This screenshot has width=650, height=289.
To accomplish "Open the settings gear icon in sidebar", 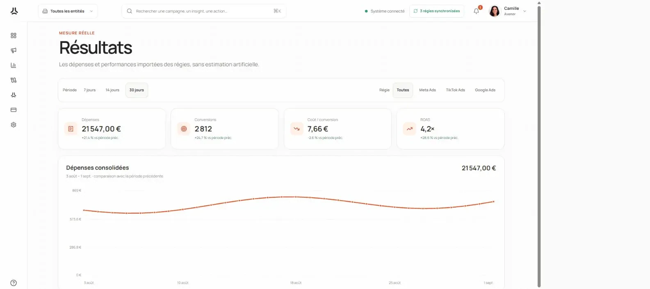I will coord(14,124).
